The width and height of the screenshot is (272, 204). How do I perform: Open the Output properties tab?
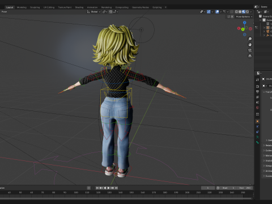tap(257, 92)
